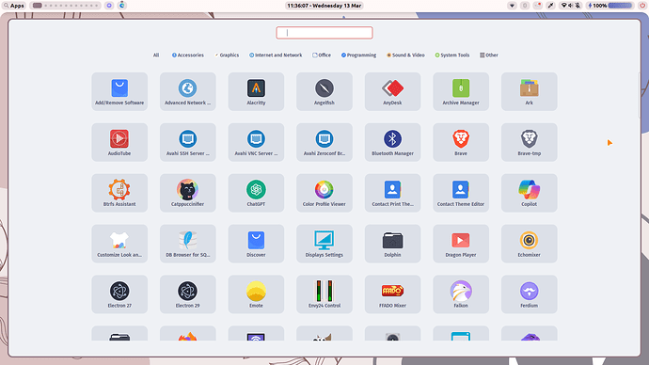Open the Falkon browser

point(461,294)
